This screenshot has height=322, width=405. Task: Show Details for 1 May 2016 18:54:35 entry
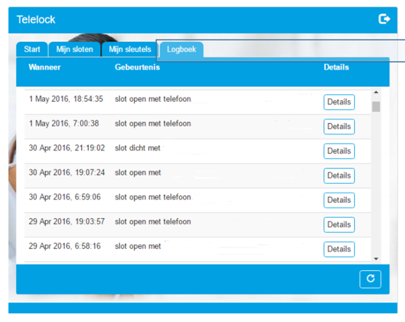[x=339, y=102]
